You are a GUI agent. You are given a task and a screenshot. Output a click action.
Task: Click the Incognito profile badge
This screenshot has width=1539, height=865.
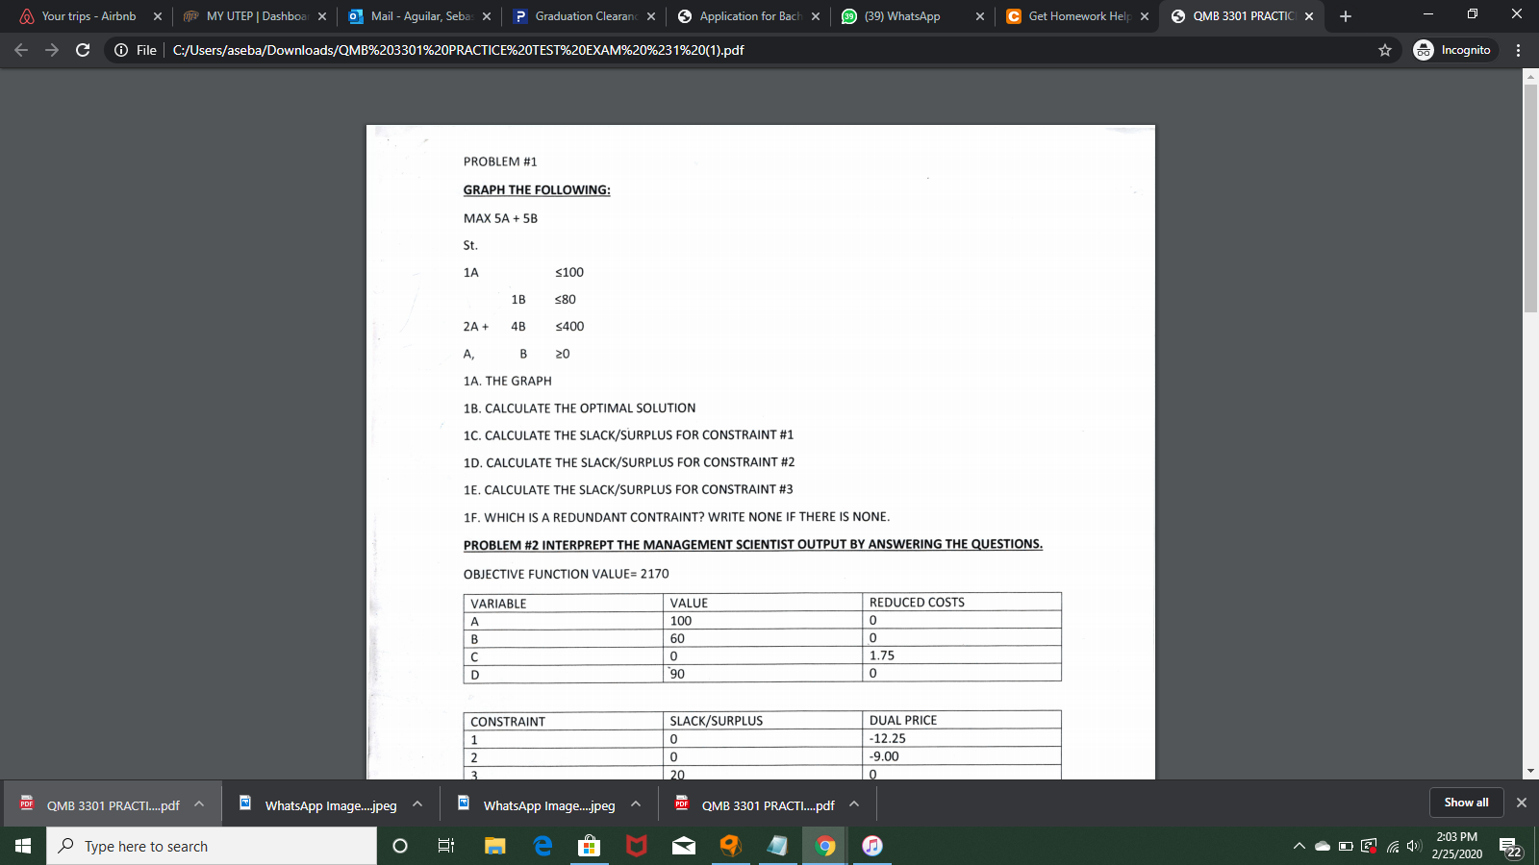(1452, 50)
